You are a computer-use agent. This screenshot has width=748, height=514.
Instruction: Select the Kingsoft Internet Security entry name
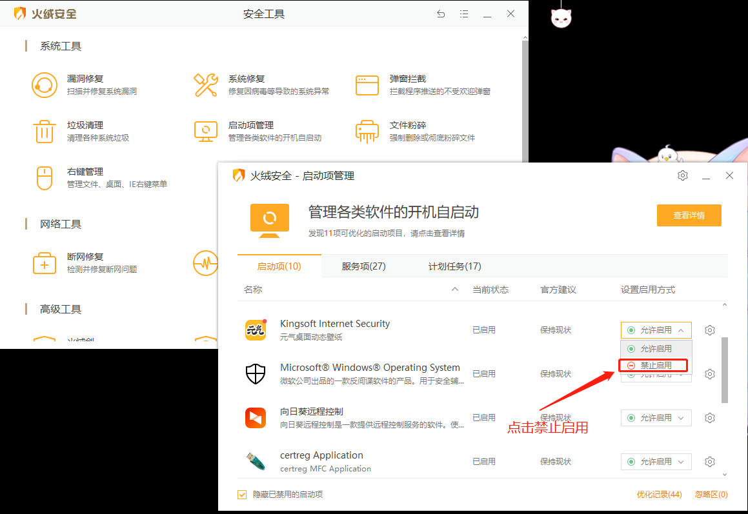(335, 323)
